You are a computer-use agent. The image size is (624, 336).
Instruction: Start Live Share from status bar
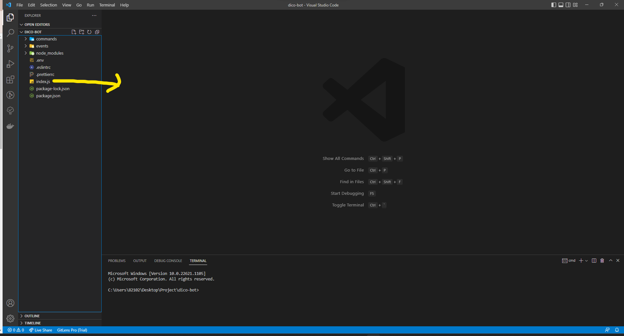coord(40,330)
